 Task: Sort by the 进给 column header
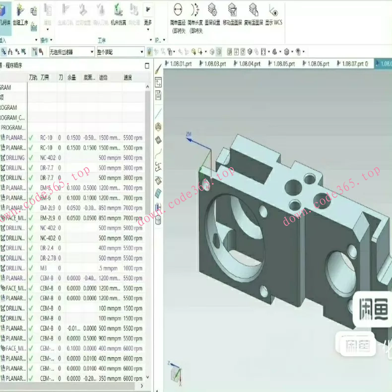click(103, 77)
